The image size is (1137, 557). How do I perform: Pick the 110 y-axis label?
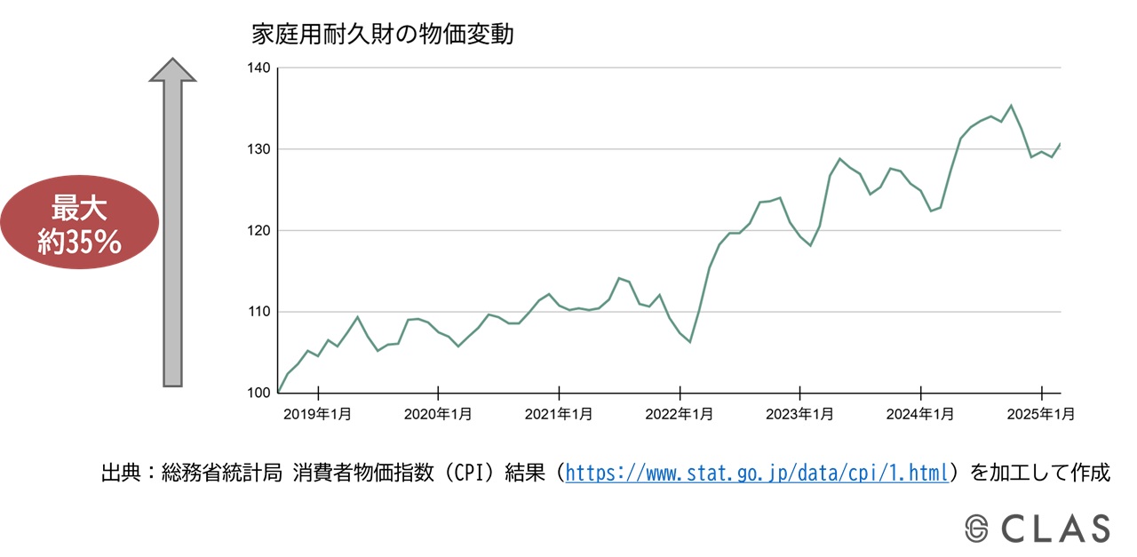click(258, 312)
